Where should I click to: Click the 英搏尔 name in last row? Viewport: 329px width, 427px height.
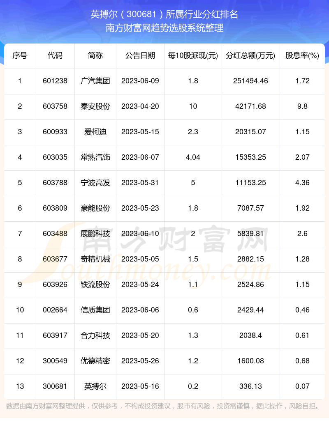click(x=95, y=386)
